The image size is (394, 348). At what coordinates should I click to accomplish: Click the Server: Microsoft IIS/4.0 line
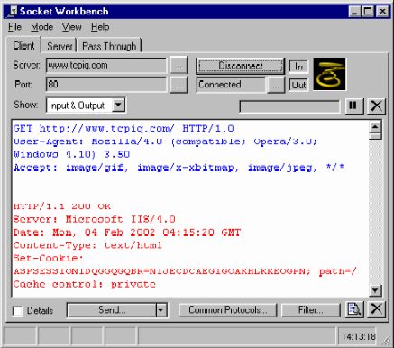[x=94, y=219]
